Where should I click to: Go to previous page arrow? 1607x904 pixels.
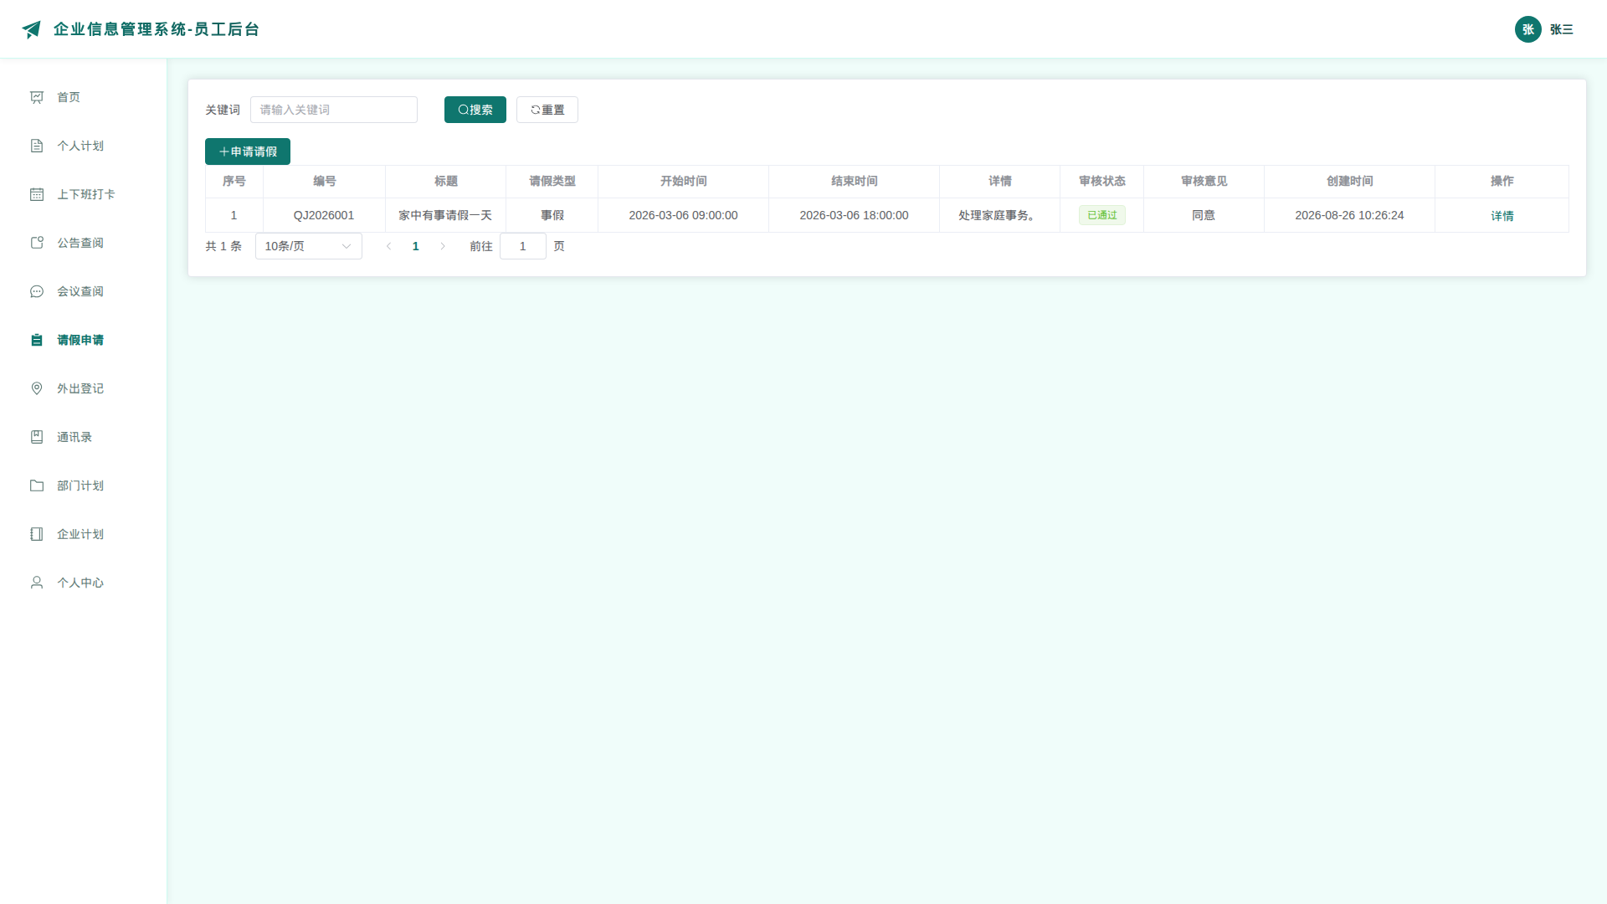(389, 246)
